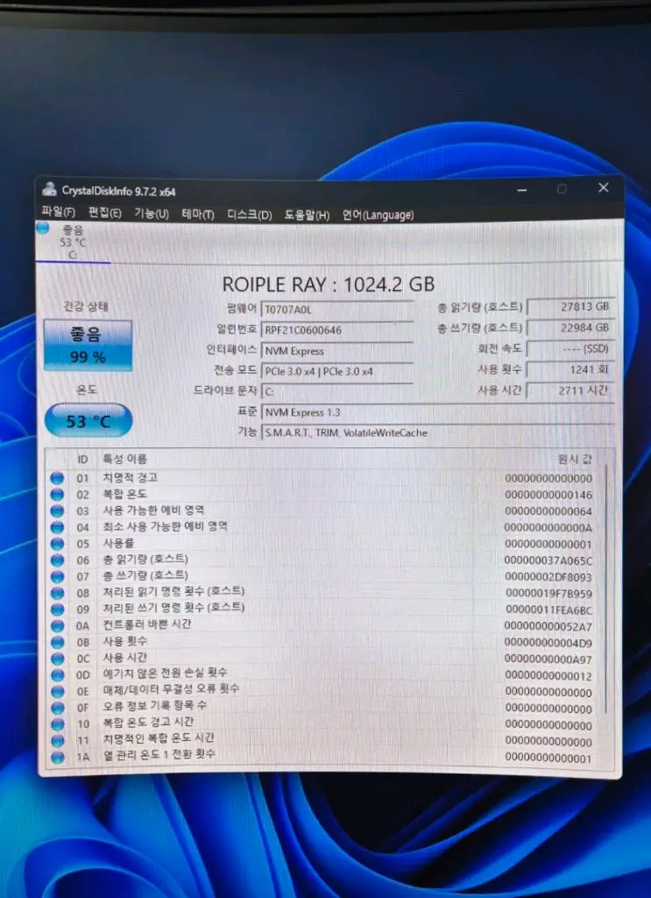This screenshot has width=651, height=898.
Task: Select raw value 00000000000146
Action: [548, 495]
